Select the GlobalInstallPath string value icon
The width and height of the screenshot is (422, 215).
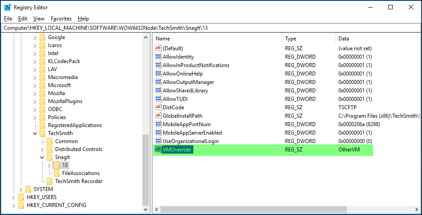coord(158,116)
